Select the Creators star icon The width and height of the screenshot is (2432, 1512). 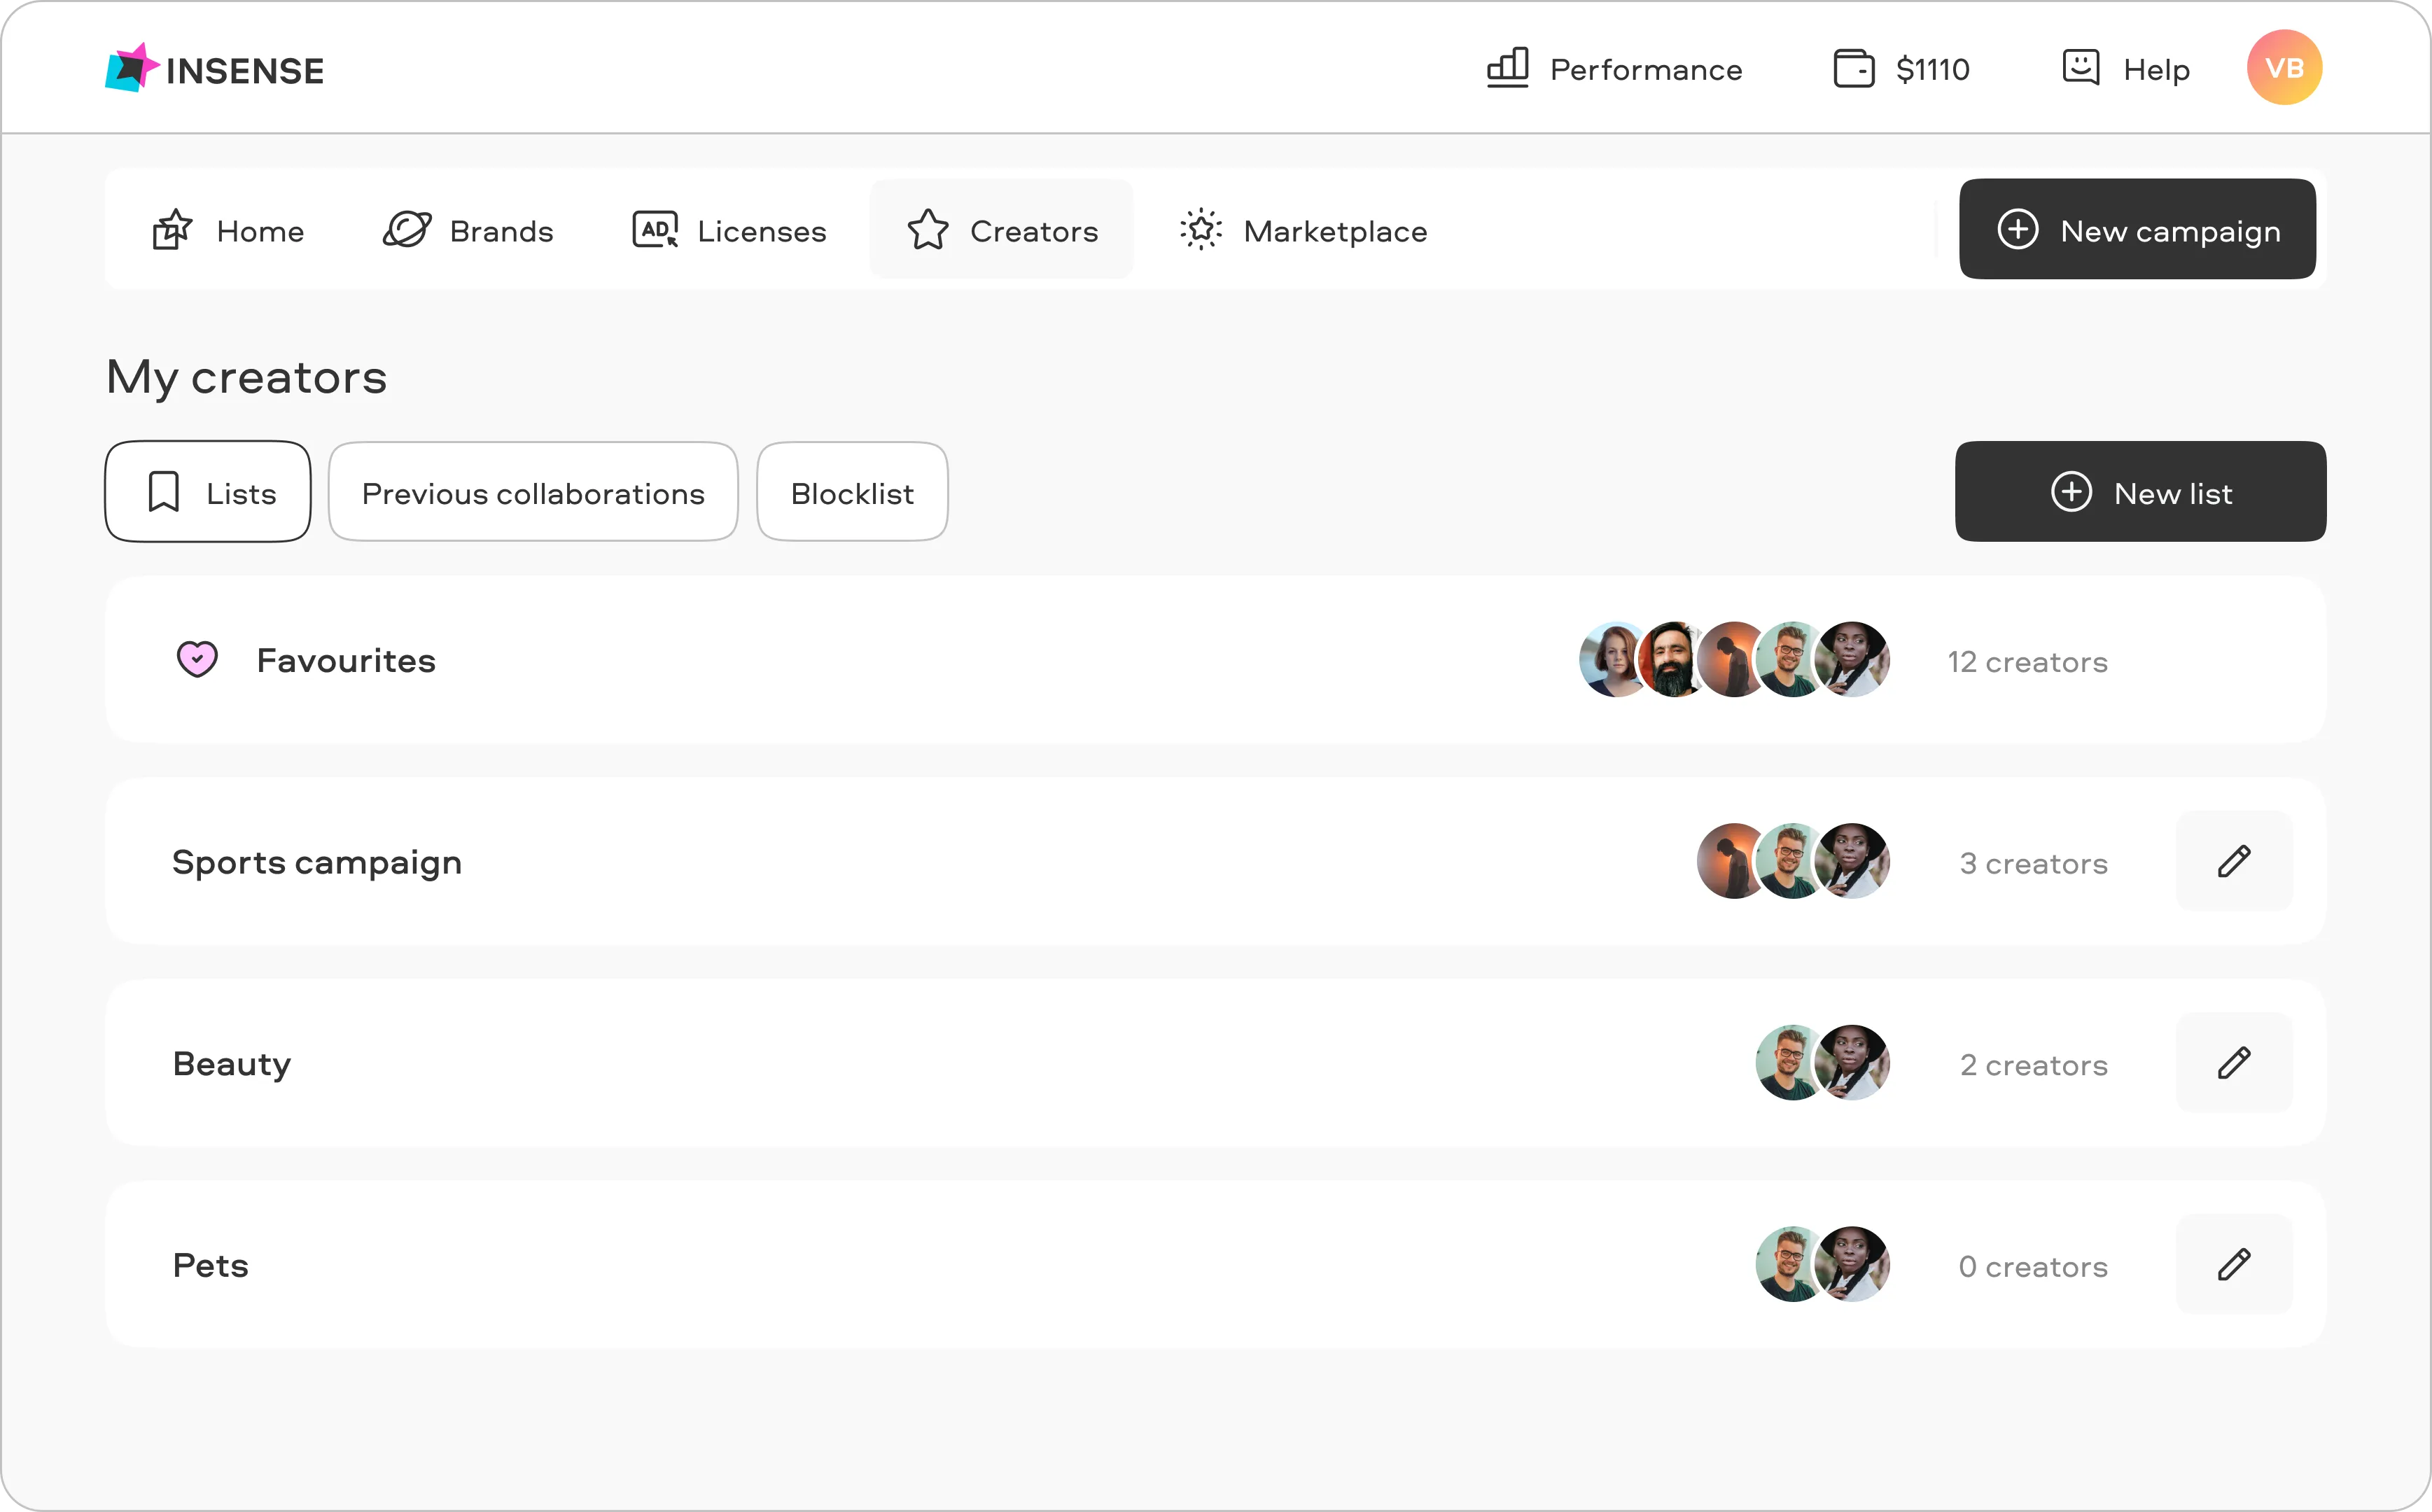(929, 229)
